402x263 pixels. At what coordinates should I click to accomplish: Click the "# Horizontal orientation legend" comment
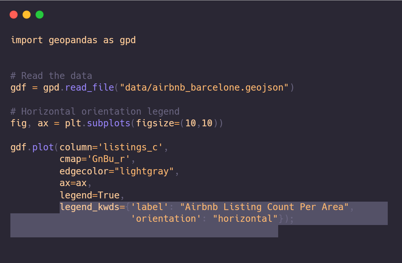coord(95,112)
